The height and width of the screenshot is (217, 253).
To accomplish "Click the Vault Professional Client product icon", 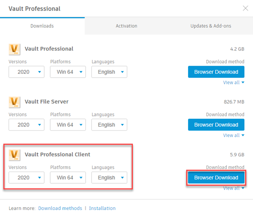I will pyautogui.click(x=14, y=155).
